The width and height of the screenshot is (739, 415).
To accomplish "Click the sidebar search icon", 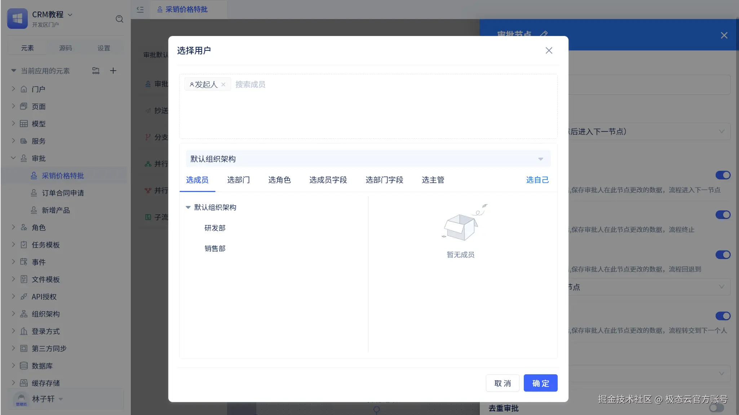I will coord(119,19).
